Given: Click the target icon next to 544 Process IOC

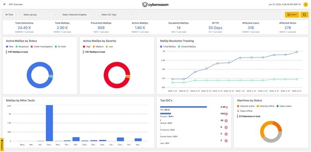Looking at the screenshot, I should (x=226, y=114).
